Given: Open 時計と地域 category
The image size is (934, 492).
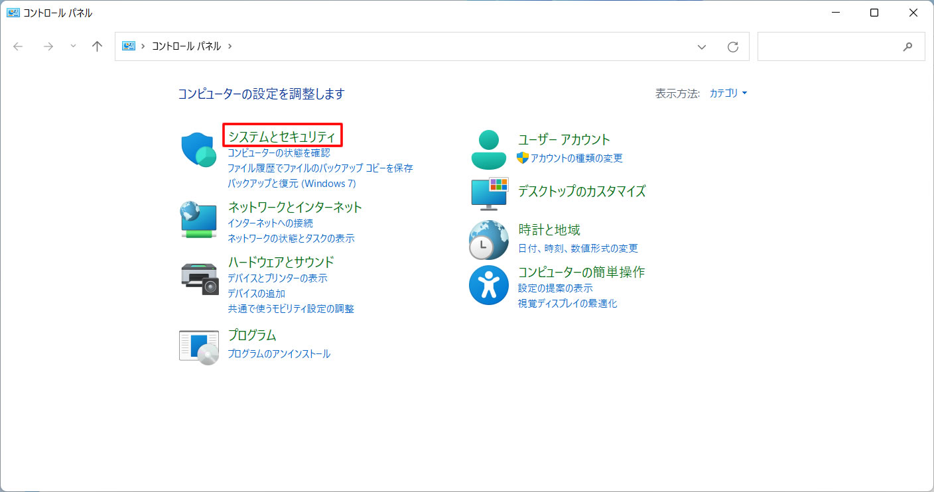Looking at the screenshot, I should tap(549, 230).
